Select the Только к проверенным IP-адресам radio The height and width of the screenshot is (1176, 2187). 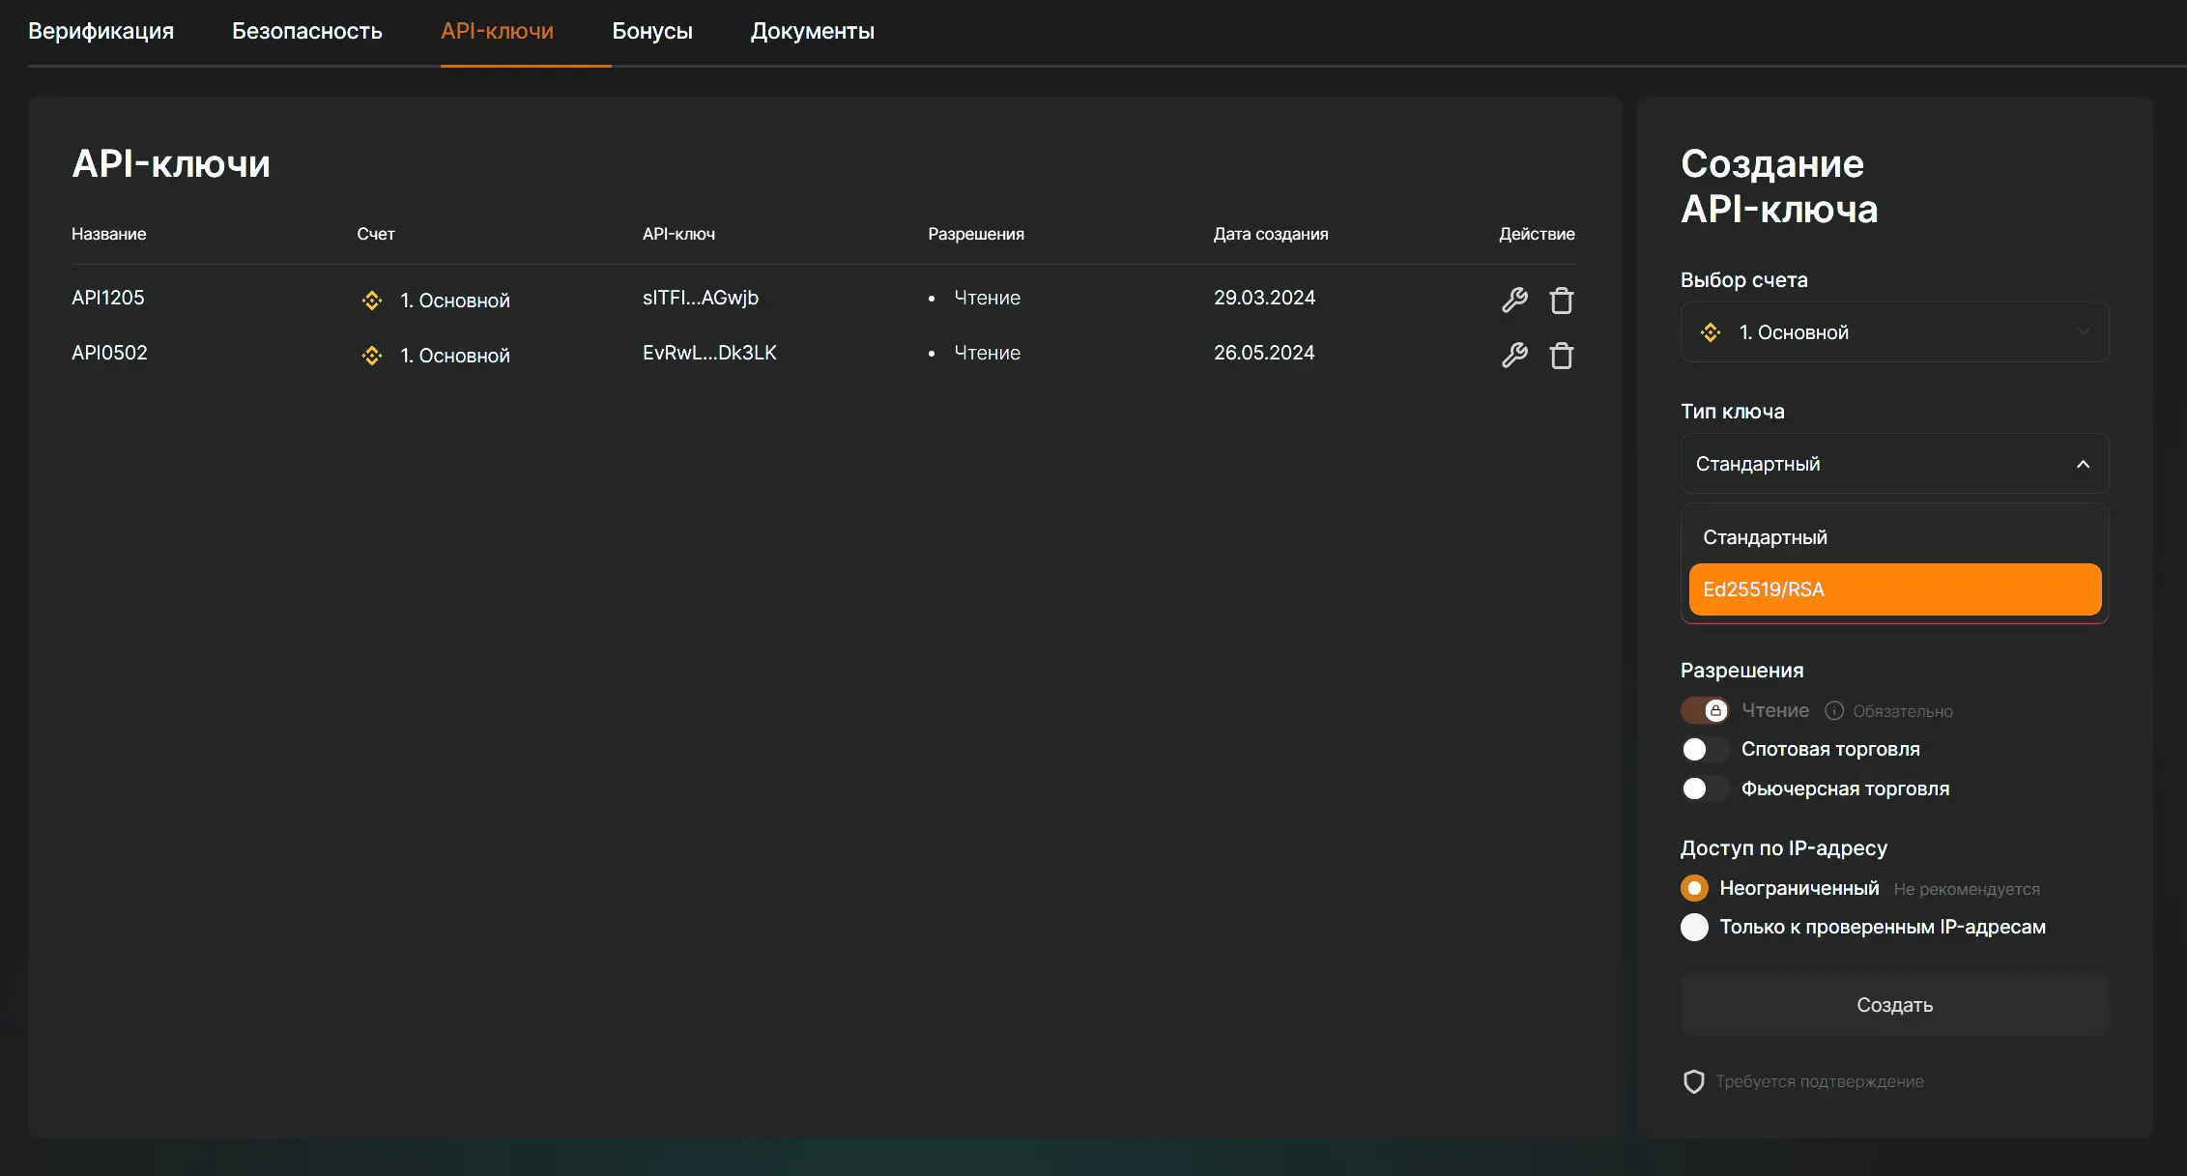[1694, 928]
